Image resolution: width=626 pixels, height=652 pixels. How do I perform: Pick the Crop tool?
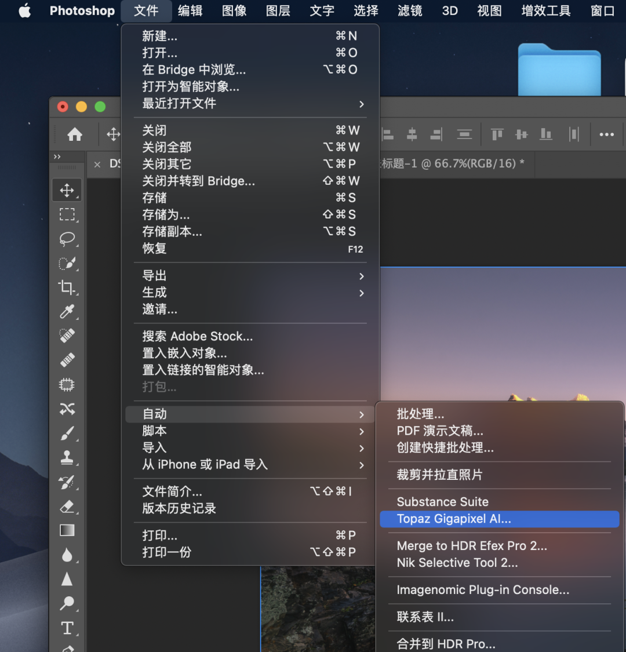point(67,287)
